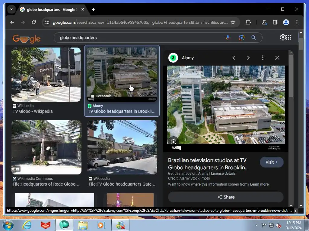
Task: Open the red fox taskbar app
Action: click(46, 225)
